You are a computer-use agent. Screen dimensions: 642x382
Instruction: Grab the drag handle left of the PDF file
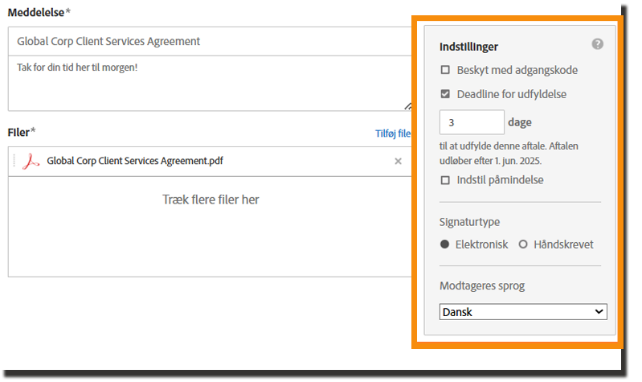pyautogui.click(x=14, y=161)
